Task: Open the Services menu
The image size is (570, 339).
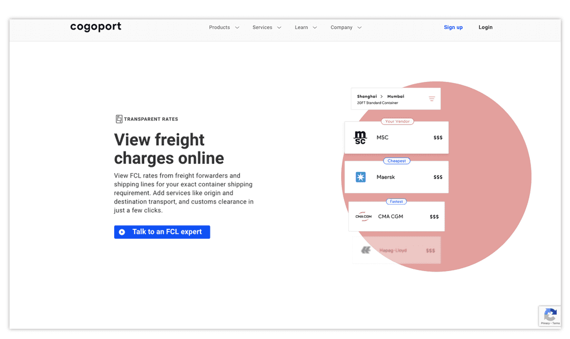Action: pyautogui.click(x=262, y=27)
